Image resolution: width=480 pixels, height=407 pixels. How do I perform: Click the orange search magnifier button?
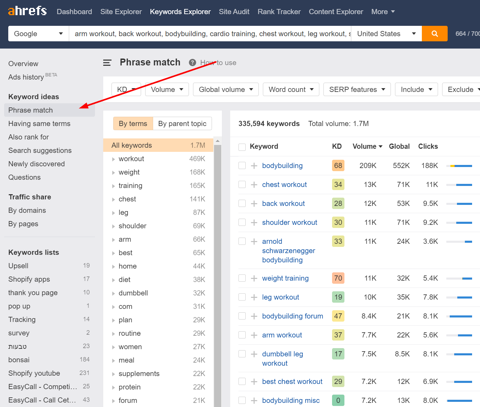click(435, 34)
